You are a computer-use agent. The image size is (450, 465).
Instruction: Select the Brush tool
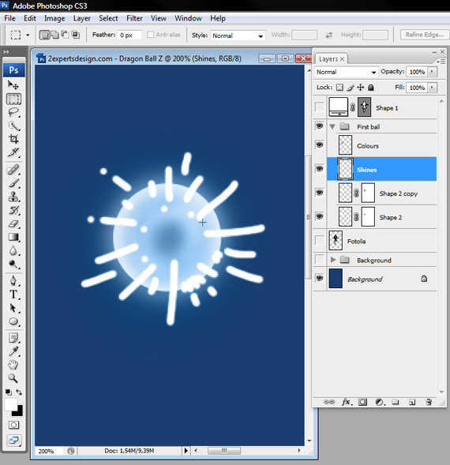[x=13, y=183]
